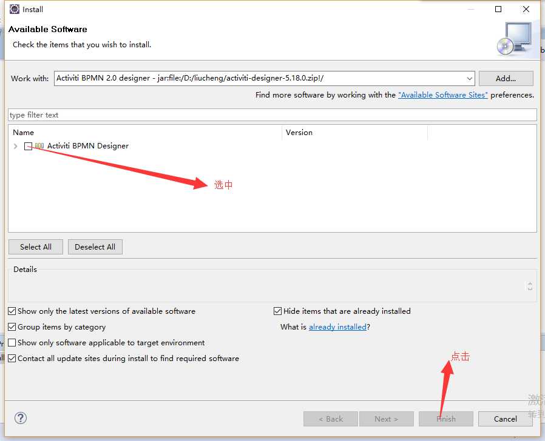The width and height of the screenshot is (545, 441).
Task: Toggle Contact all update sites checkbox
Action: pyautogui.click(x=12, y=359)
